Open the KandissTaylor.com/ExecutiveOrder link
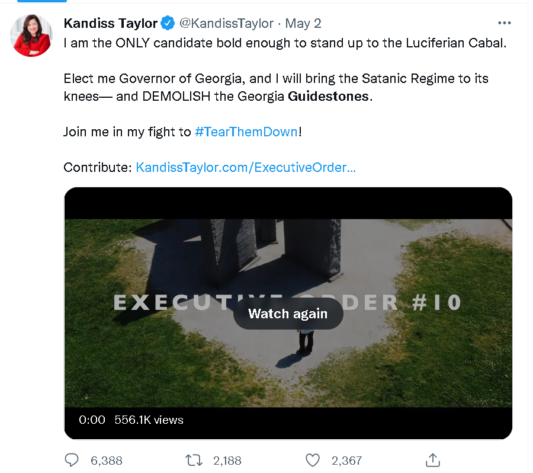 point(246,168)
